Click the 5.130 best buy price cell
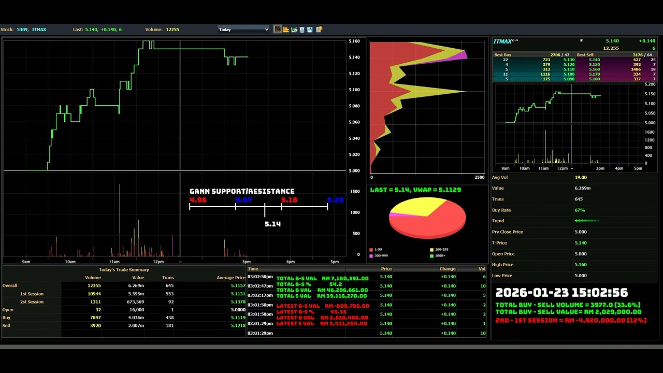 tap(569, 60)
